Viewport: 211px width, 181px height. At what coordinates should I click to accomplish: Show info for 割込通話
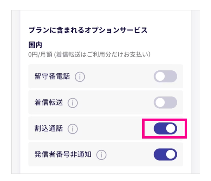tap(73, 129)
